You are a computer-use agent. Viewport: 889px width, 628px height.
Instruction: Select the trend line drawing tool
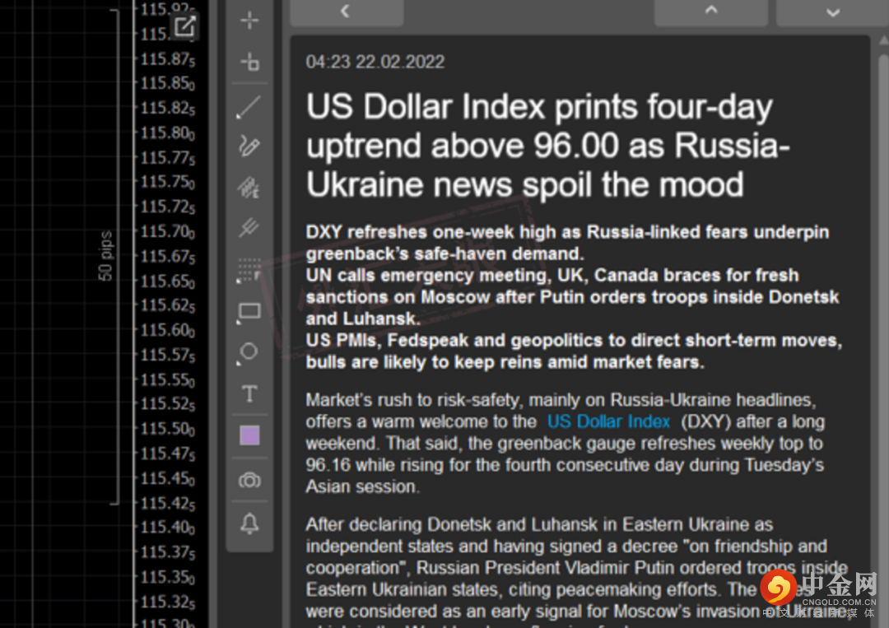coord(249,106)
